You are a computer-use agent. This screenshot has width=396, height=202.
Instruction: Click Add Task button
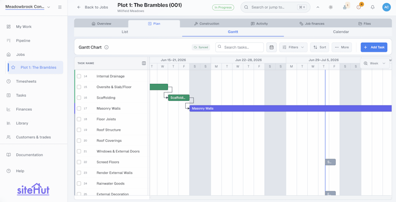pyautogui.click(x=374, y=47)
